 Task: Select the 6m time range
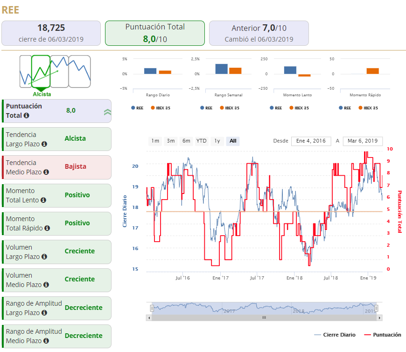(x=186, y=141)
